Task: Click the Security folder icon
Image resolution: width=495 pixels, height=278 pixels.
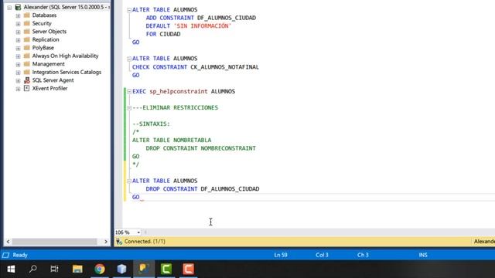Action: pyautogui.click(x=27, y=23)
